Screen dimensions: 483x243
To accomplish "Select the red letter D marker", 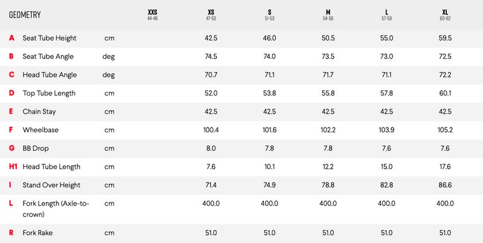I will click(11, 93).
